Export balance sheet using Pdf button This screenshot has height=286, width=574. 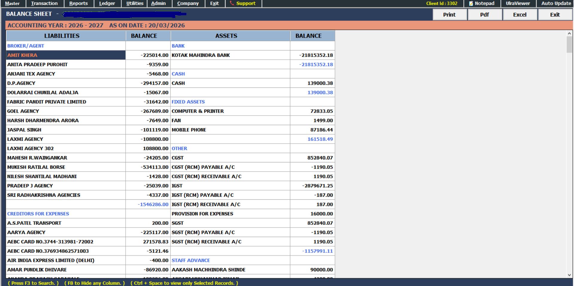click(x=484, y=15)
